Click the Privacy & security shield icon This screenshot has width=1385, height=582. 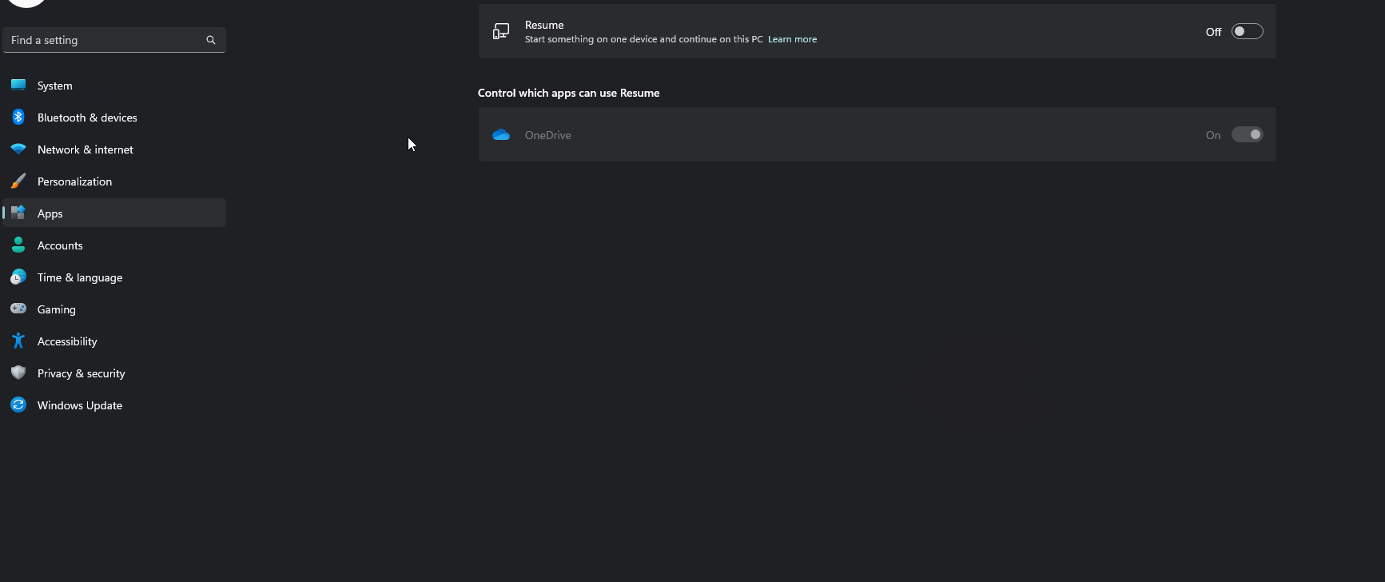(18, 373)
